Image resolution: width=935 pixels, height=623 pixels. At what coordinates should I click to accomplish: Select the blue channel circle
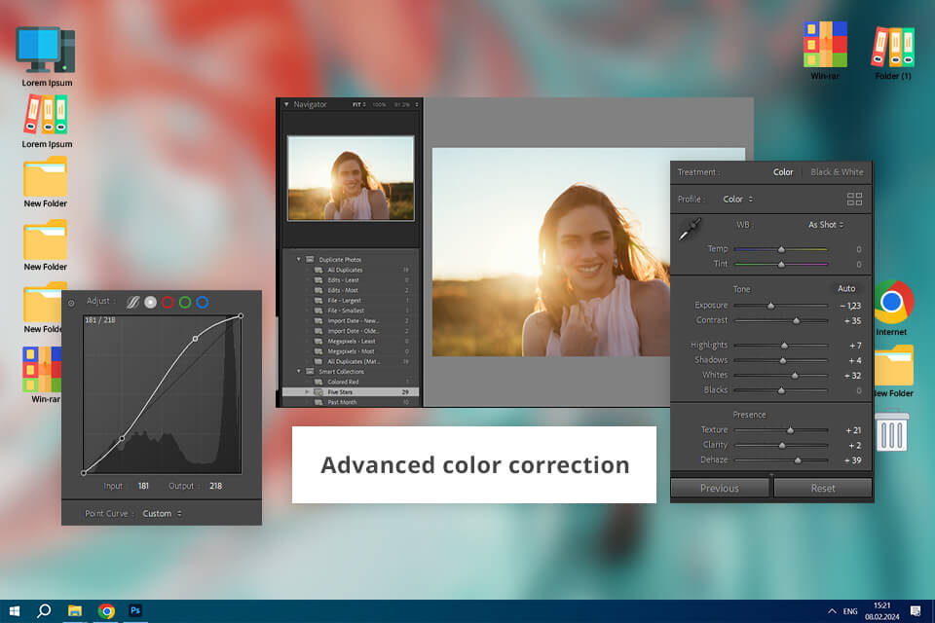coord(202,303)
